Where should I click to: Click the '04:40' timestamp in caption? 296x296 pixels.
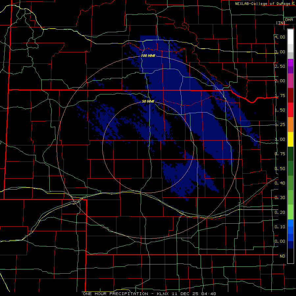point(209,294)
